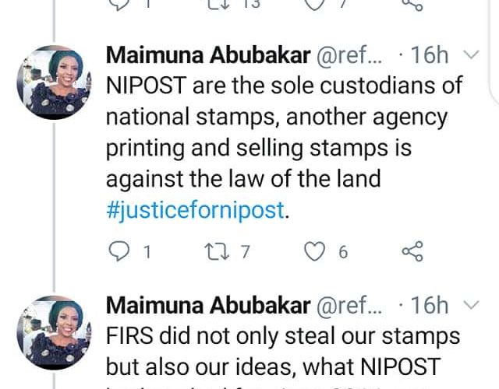Tap the like count 6 beside the heart
Screen dimensions: 499x389
coord(342,251)
